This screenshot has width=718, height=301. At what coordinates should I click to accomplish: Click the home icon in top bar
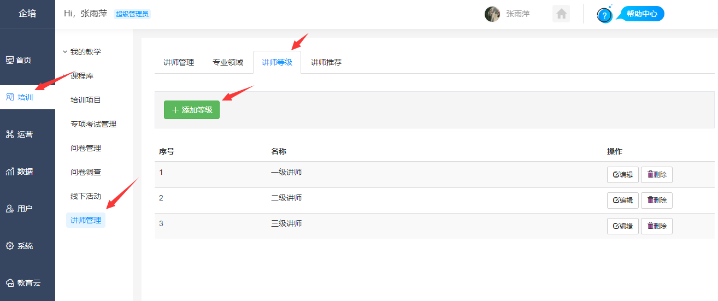click(561, 14)
